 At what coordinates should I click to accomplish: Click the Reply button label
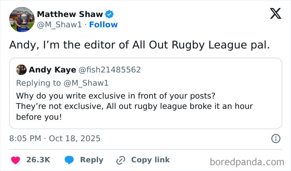point(91,160)
